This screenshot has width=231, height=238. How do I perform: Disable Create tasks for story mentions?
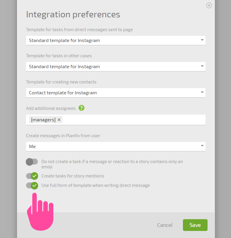(x=32, y=176)
